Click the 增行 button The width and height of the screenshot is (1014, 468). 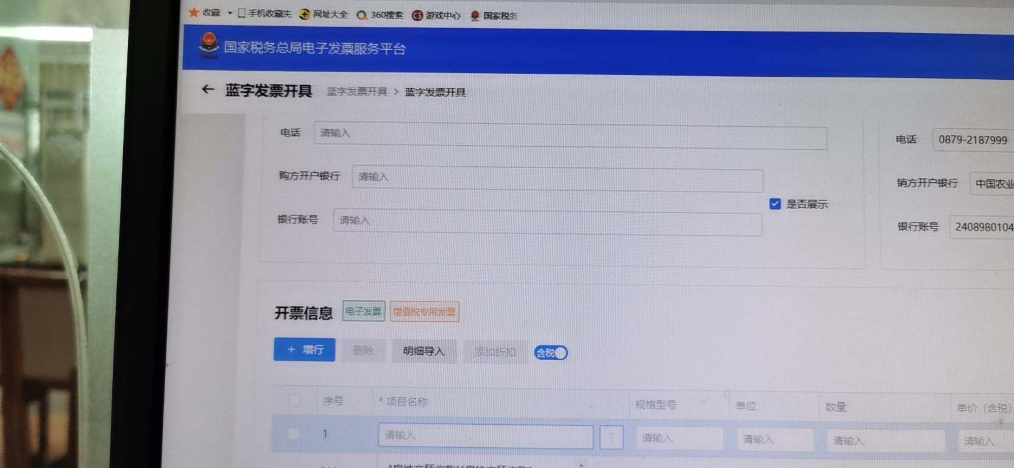(x=304, y=350)
